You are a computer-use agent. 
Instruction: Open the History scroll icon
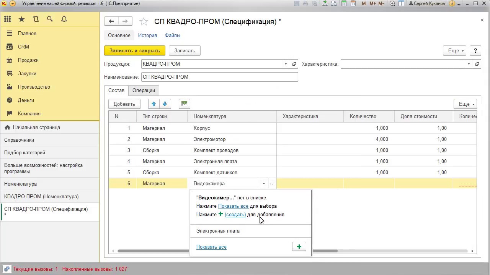36,19
